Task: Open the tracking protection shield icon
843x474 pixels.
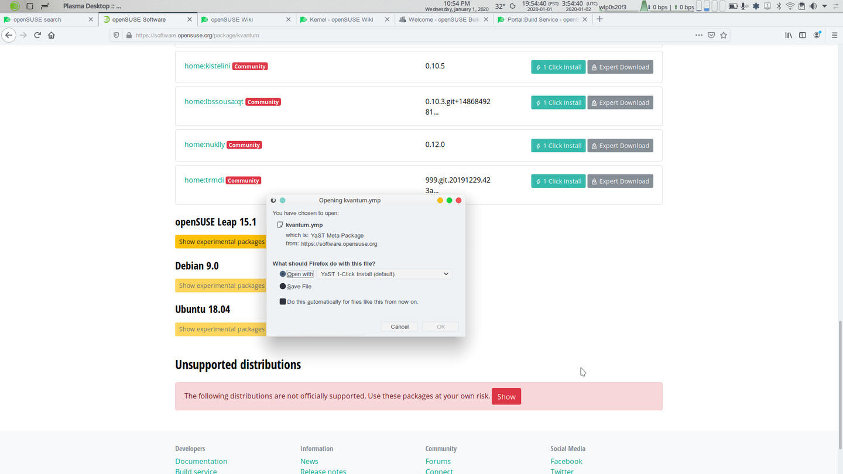Action: tap(116, 35)
